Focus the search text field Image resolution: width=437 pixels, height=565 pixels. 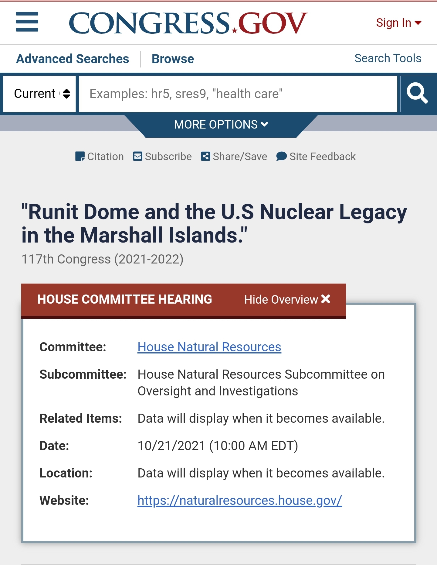[238, 94]
